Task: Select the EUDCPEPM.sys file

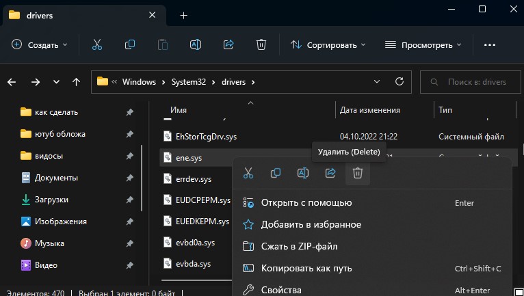Action: (x=203, y=200)
